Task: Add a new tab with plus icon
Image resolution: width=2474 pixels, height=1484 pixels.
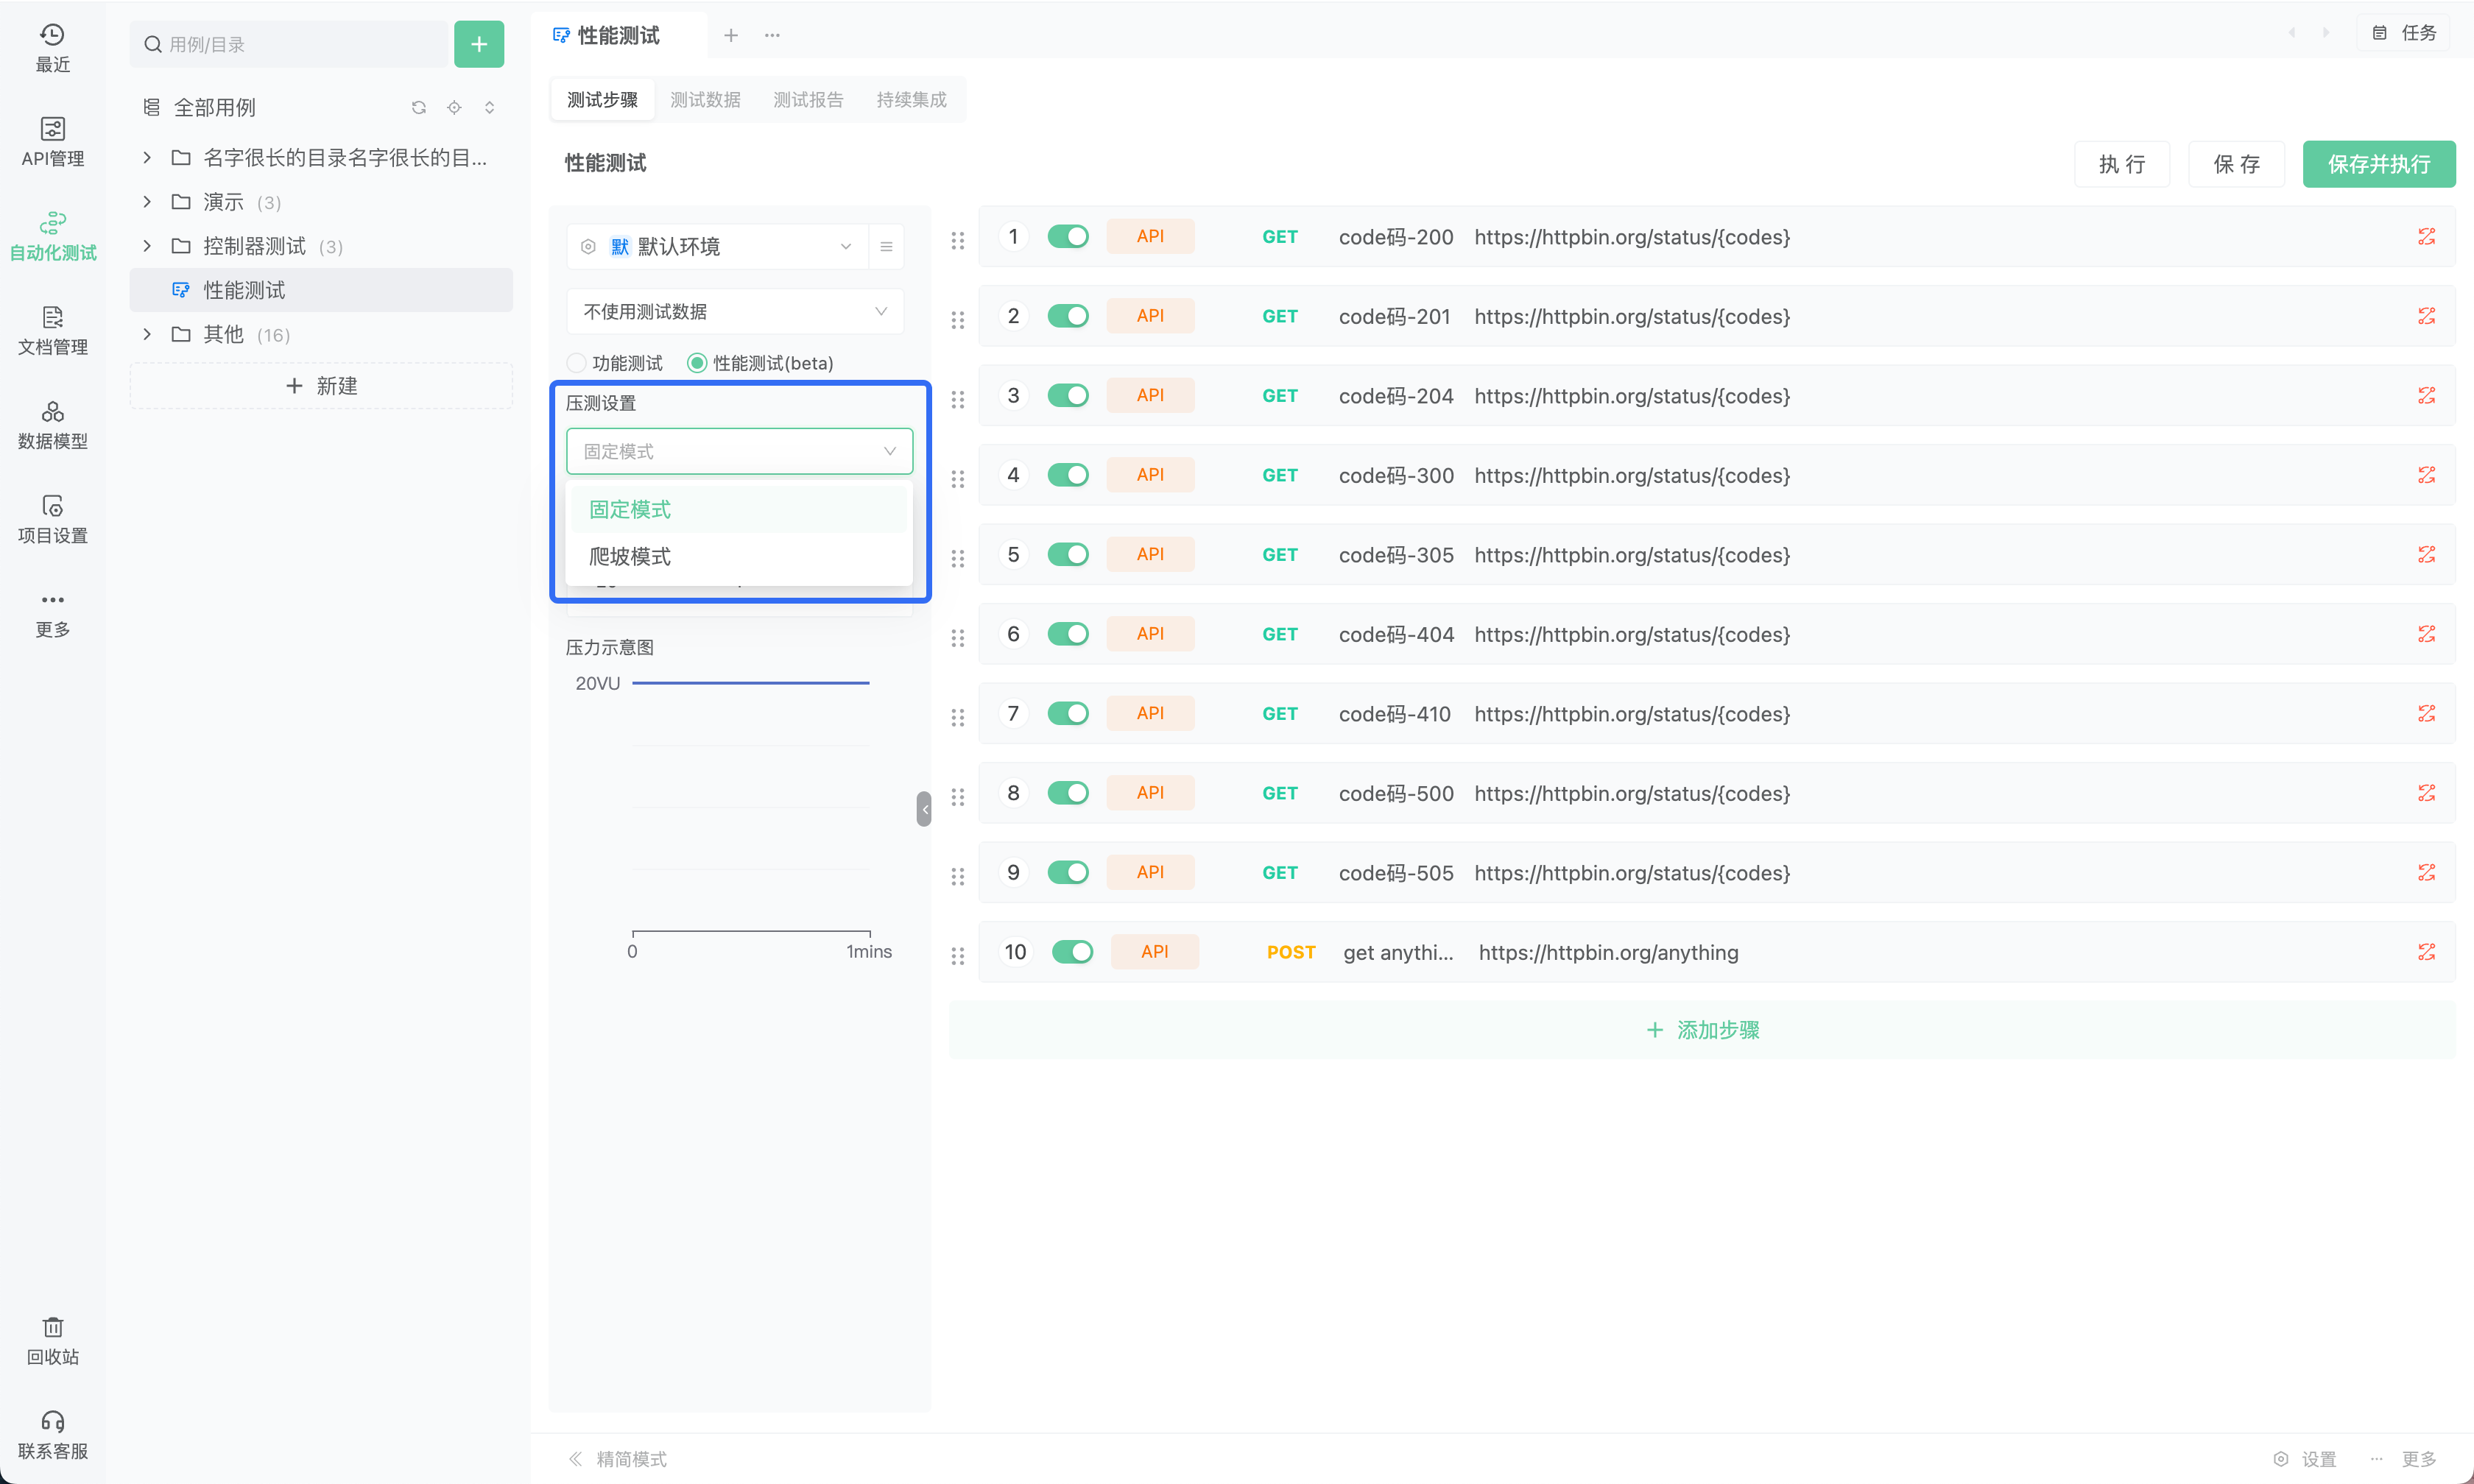Action: pyautogui.click(x=731, y=35)
